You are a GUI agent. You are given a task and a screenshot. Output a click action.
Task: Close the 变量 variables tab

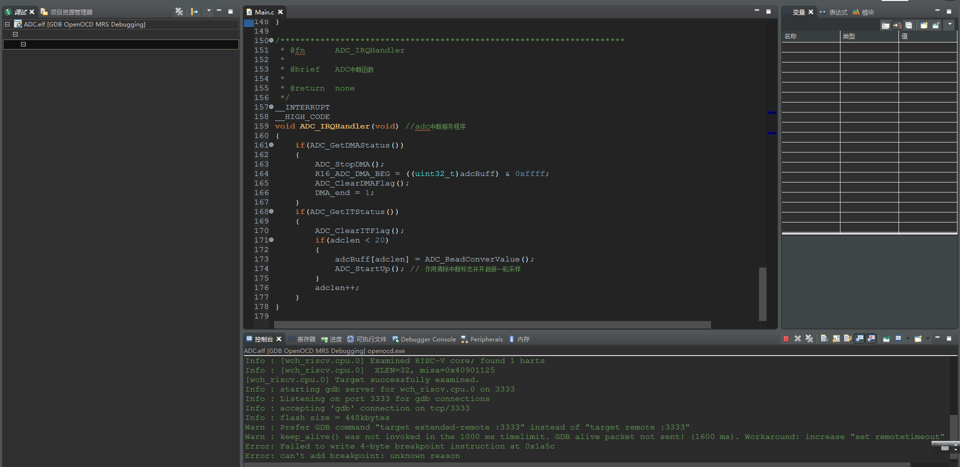[810, 12]
